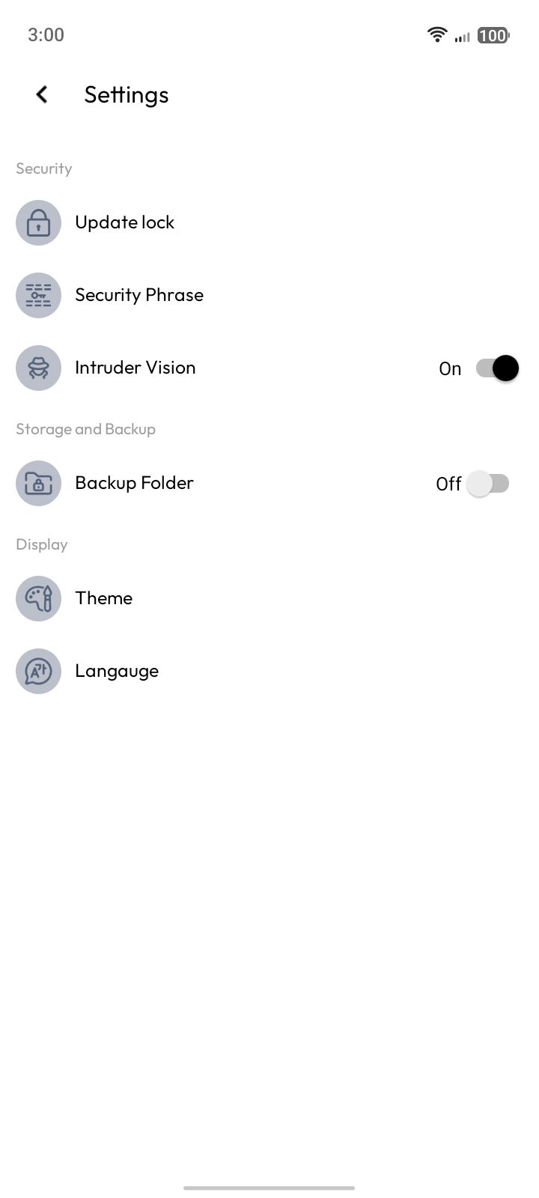Open the Langauge setting
The image size is (539, 1198).
pos(117,671)
